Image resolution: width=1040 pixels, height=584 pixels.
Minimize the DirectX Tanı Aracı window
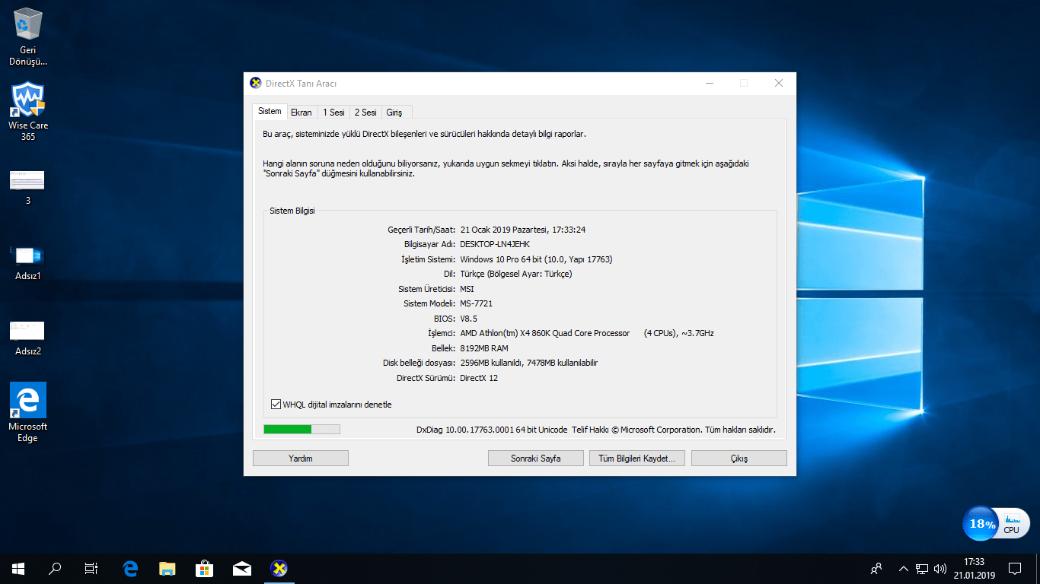point(709,83)
